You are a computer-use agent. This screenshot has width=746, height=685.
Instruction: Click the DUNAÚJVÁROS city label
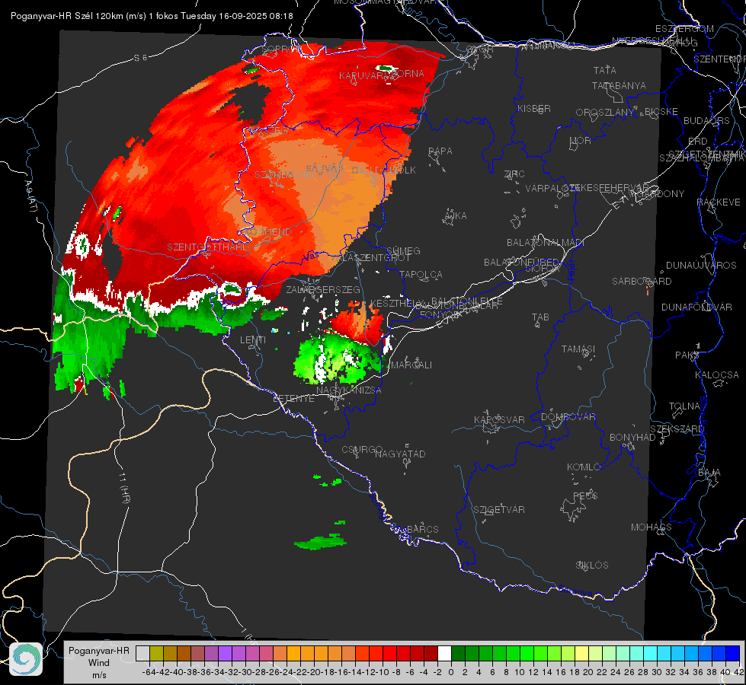coord(701,266)
